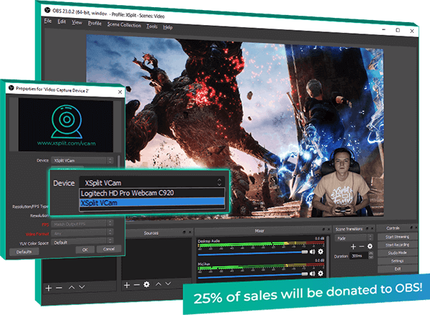Image resolution: width=430 pixels, height=315 pixels.
Task: Select the webcam overlay in the preview
Action: [341, 183]
